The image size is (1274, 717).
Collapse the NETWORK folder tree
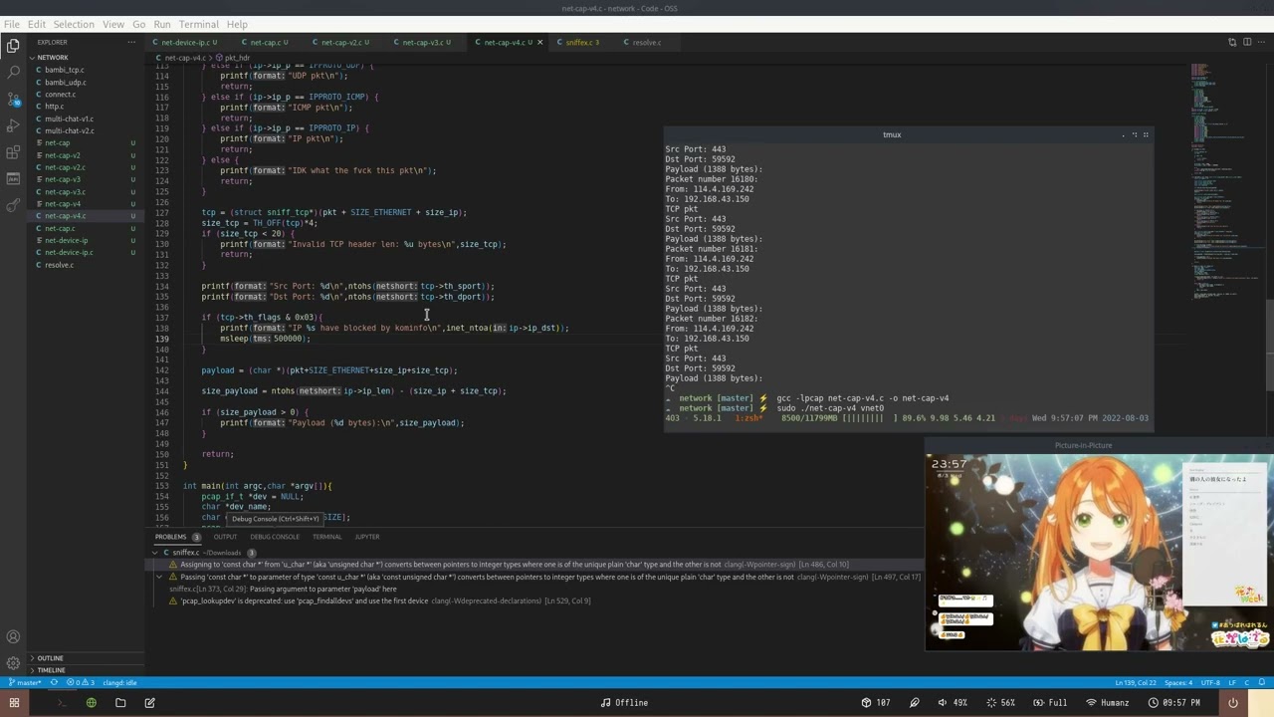(x=52, y=57)
